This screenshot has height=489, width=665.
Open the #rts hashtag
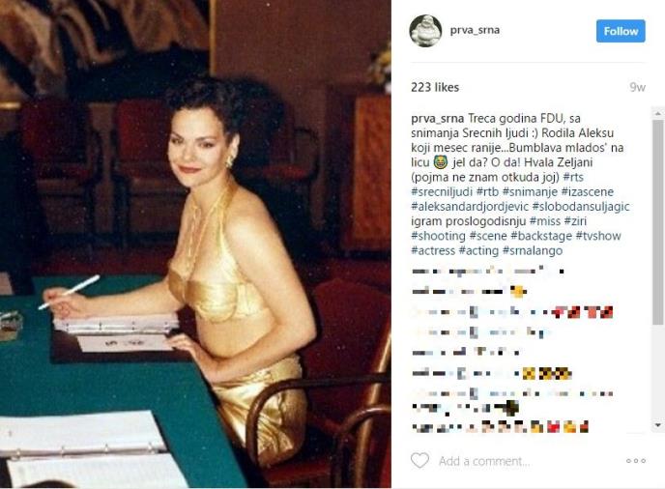tap(573, 177)
